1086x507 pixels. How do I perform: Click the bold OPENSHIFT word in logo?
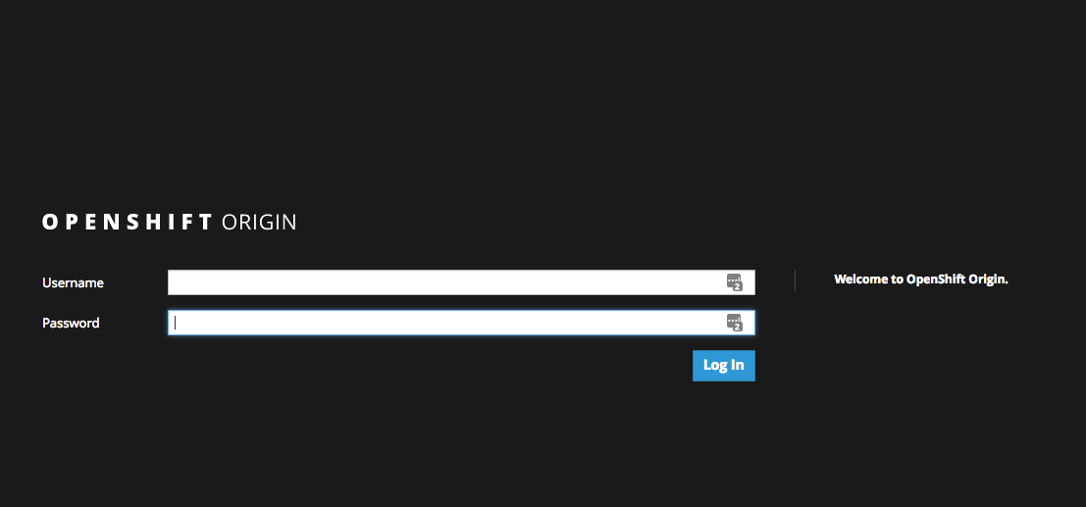coord(128,222)
